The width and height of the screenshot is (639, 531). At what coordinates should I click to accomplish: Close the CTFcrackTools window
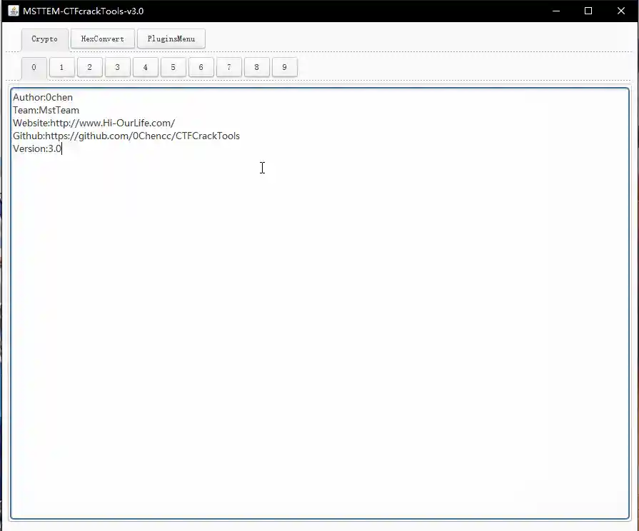pyautogui.click(x=620, y=11)
